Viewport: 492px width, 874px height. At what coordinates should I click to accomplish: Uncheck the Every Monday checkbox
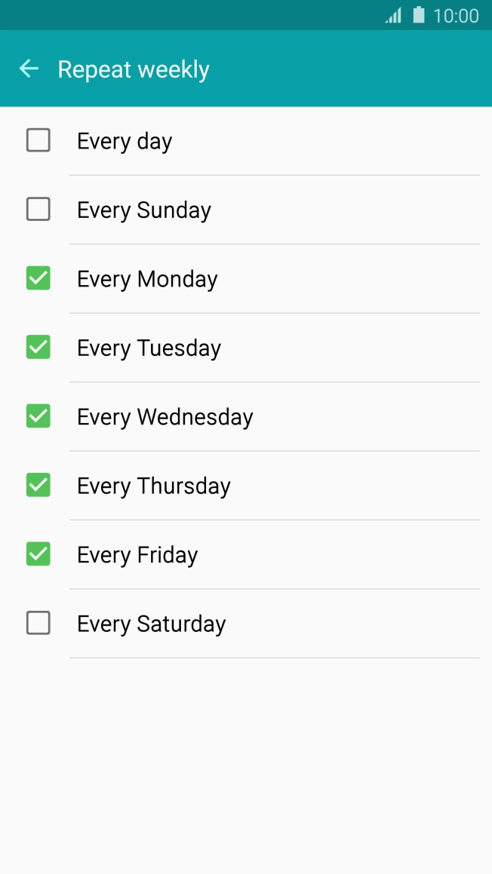pos(38,278)
